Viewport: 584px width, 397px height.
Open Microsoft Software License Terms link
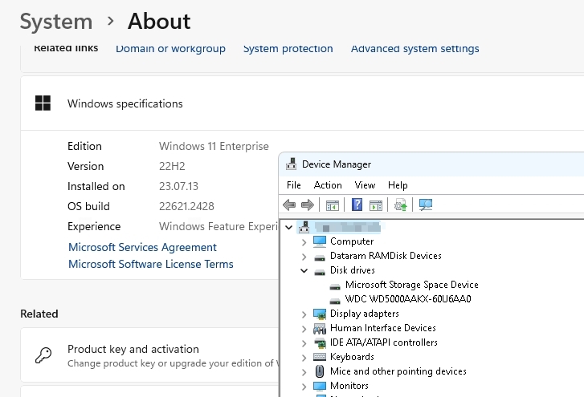click(x=150, y=264)
